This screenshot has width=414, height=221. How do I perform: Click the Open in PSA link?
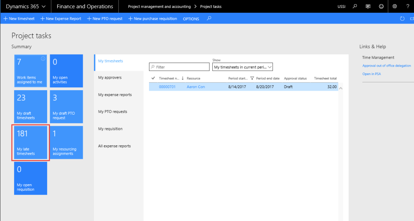(371, 74)
